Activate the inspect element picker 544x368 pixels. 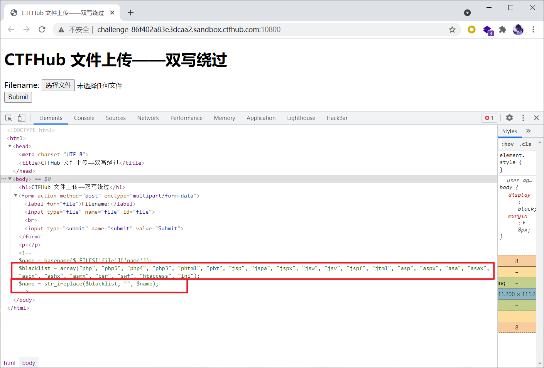click(8, 118)
